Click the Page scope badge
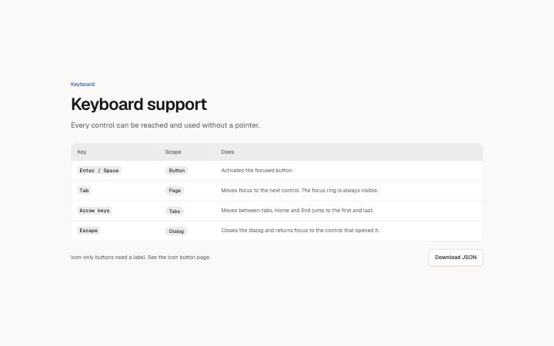 [175, 191]
